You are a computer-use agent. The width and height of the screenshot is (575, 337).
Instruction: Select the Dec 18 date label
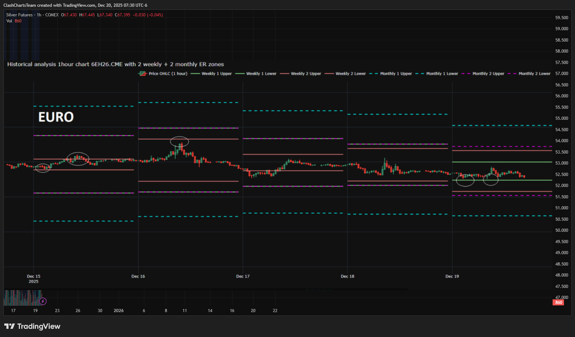coord(348,276)
